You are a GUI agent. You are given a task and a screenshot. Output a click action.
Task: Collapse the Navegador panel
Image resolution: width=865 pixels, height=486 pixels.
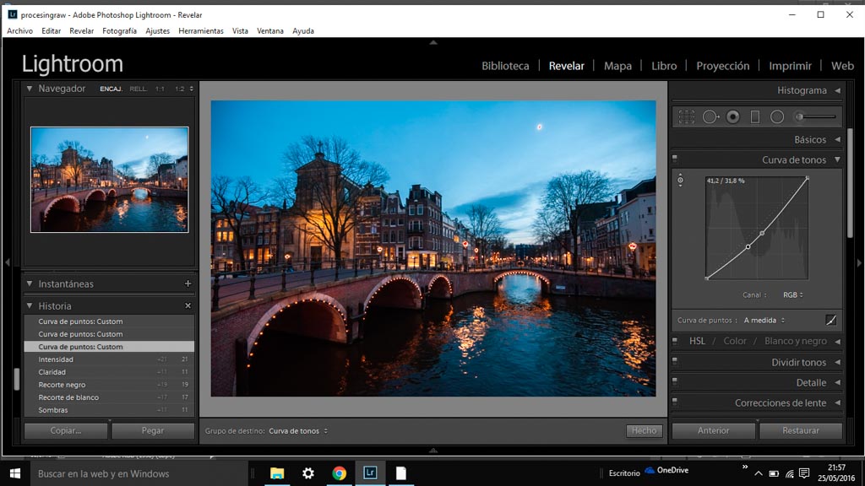tap(30, 89)
